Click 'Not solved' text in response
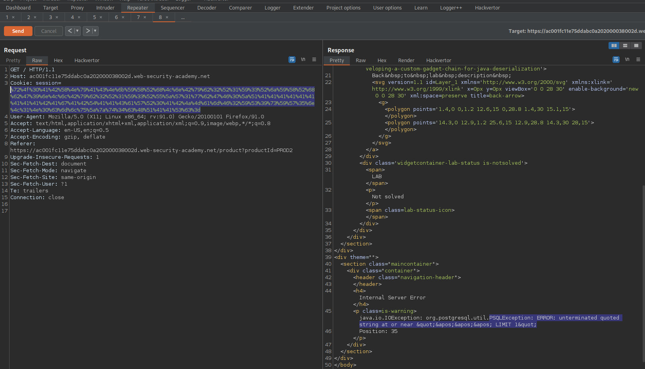This screenshot has width=645, height=369. point(388,196)
